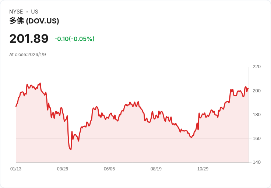Select the 140 y-axis price label
This screenshot has width=271, height=188.
click(257, 162)
